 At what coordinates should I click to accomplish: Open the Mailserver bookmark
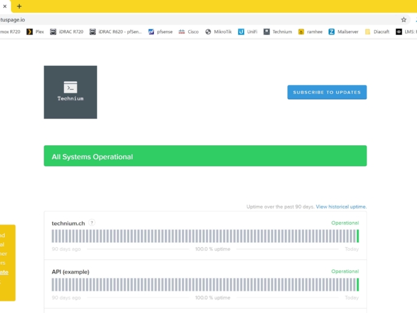tap(343, 31)
